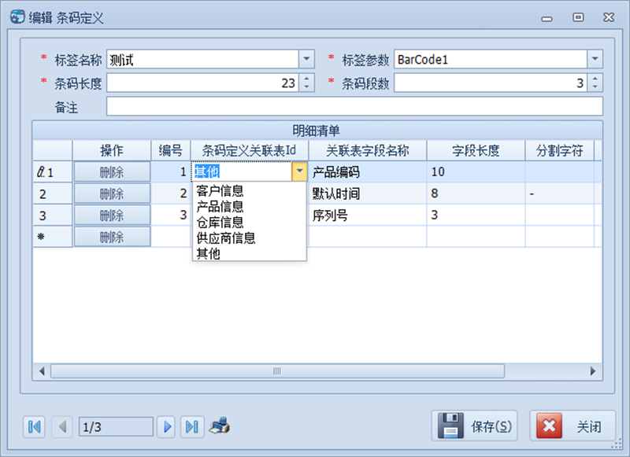Click 条码定义关联表Id column header

(x=249, y=150)
